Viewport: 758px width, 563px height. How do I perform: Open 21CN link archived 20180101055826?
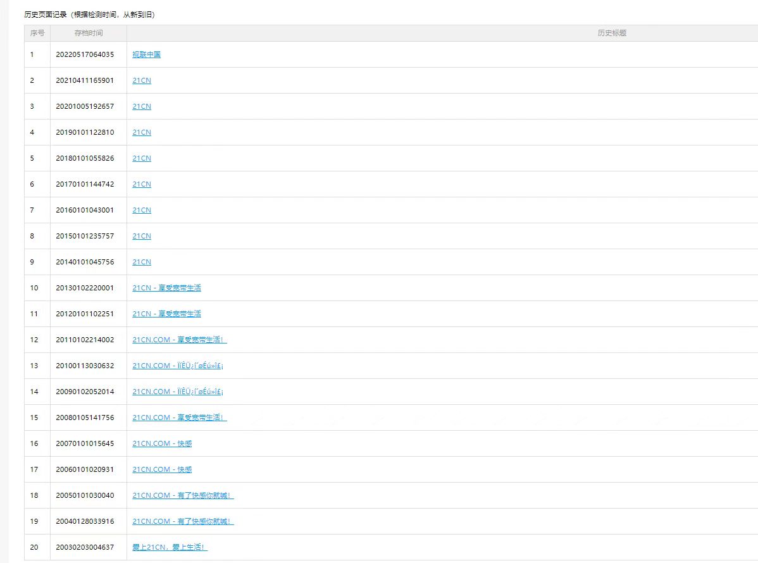pyautogui.click(x=142, y=158)
